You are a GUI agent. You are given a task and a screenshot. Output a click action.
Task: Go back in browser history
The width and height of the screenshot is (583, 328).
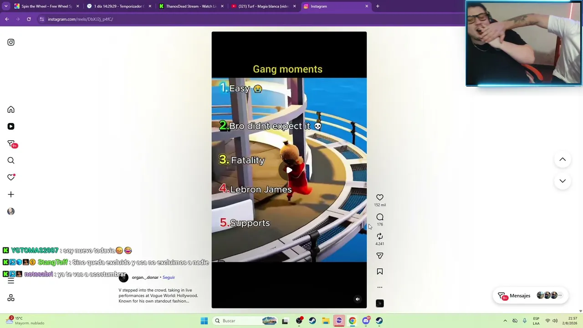7,19
